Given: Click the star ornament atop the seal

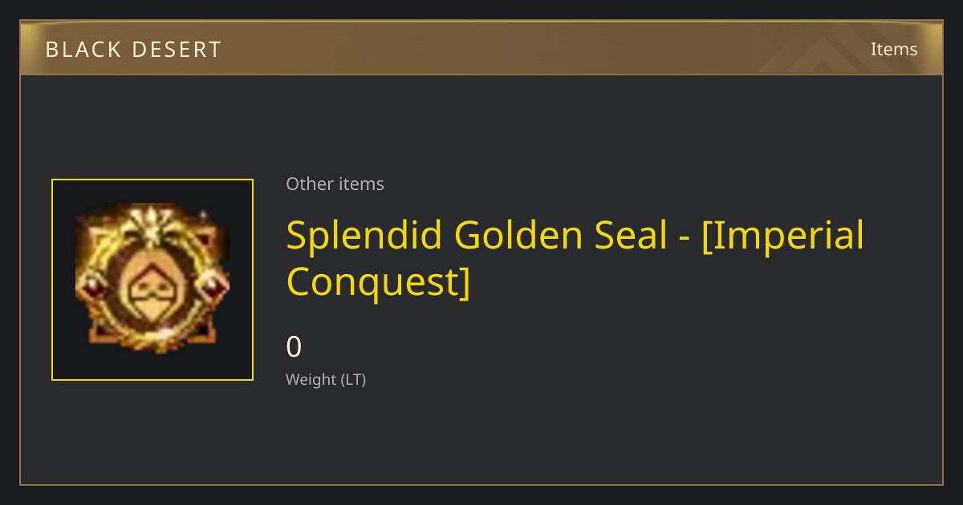Looking at the screenshot, I should [152, 221].
